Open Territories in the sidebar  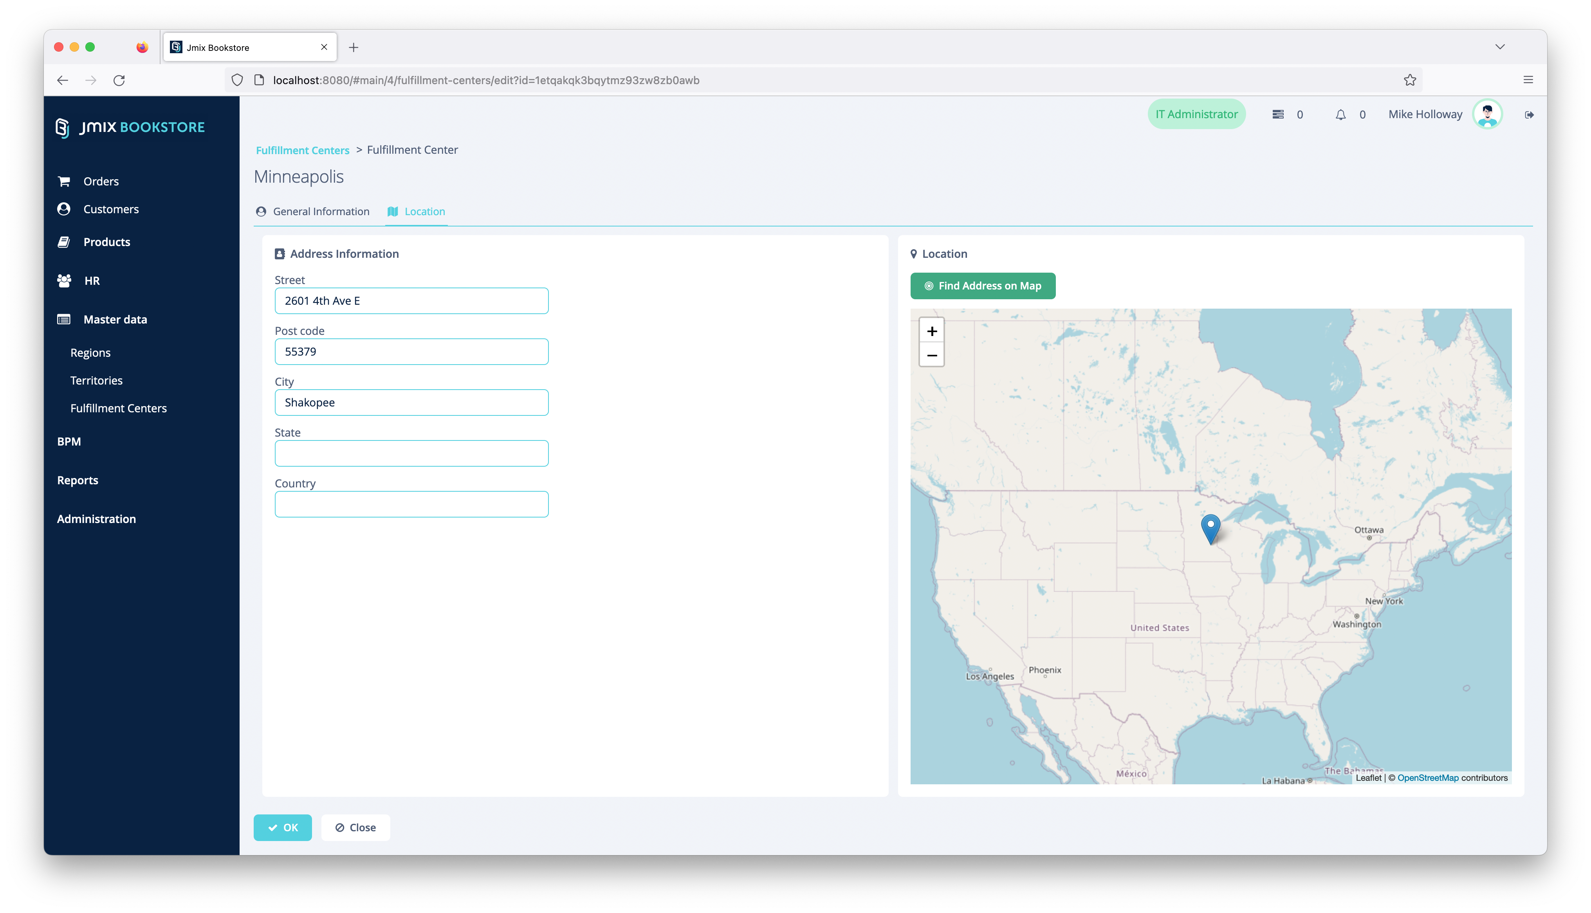pos(96,381)
